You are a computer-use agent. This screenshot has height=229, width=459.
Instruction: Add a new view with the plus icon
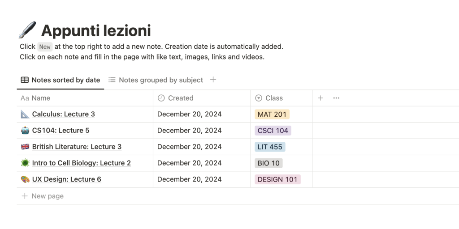click(213, 80)
